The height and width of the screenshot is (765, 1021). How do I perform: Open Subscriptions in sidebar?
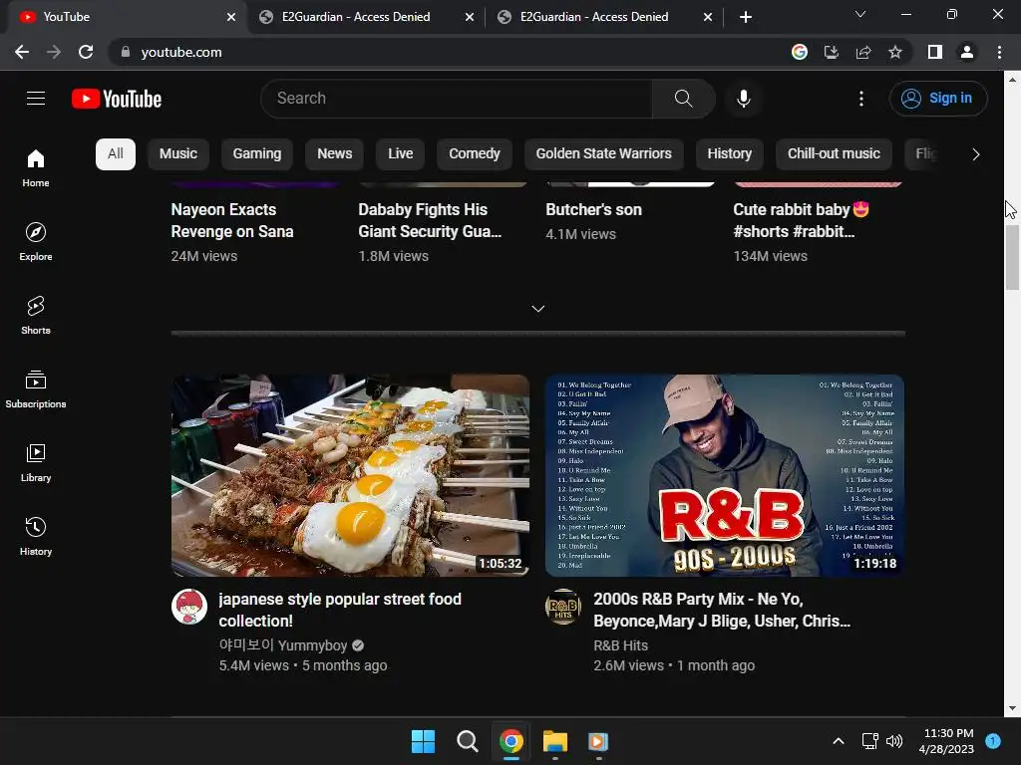tap(36, 389)
